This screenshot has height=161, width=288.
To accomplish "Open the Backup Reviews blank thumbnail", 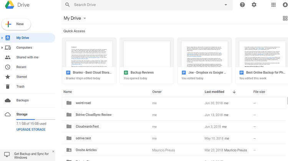I will click(x=147, y=54).
